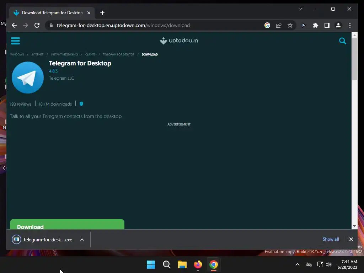364x273 pixels.
Task: Reload the page with refresh icon
Action: (x=37, y=25)
